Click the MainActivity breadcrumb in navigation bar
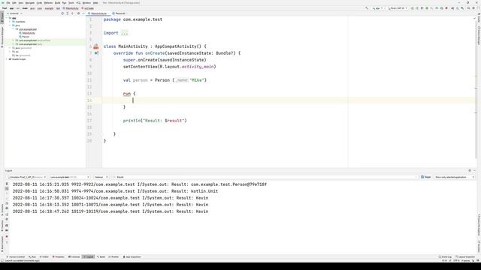 [71, 8]
